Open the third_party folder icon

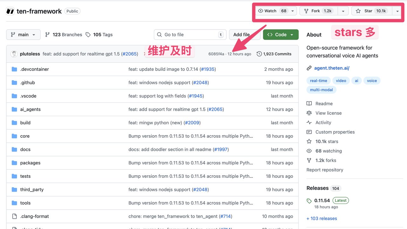coord(14,189)
